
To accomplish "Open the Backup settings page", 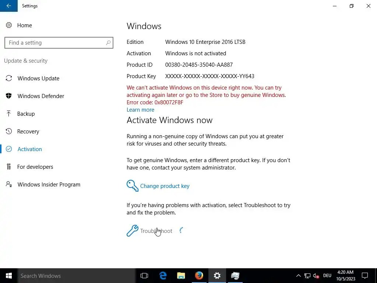I will 26,113.
